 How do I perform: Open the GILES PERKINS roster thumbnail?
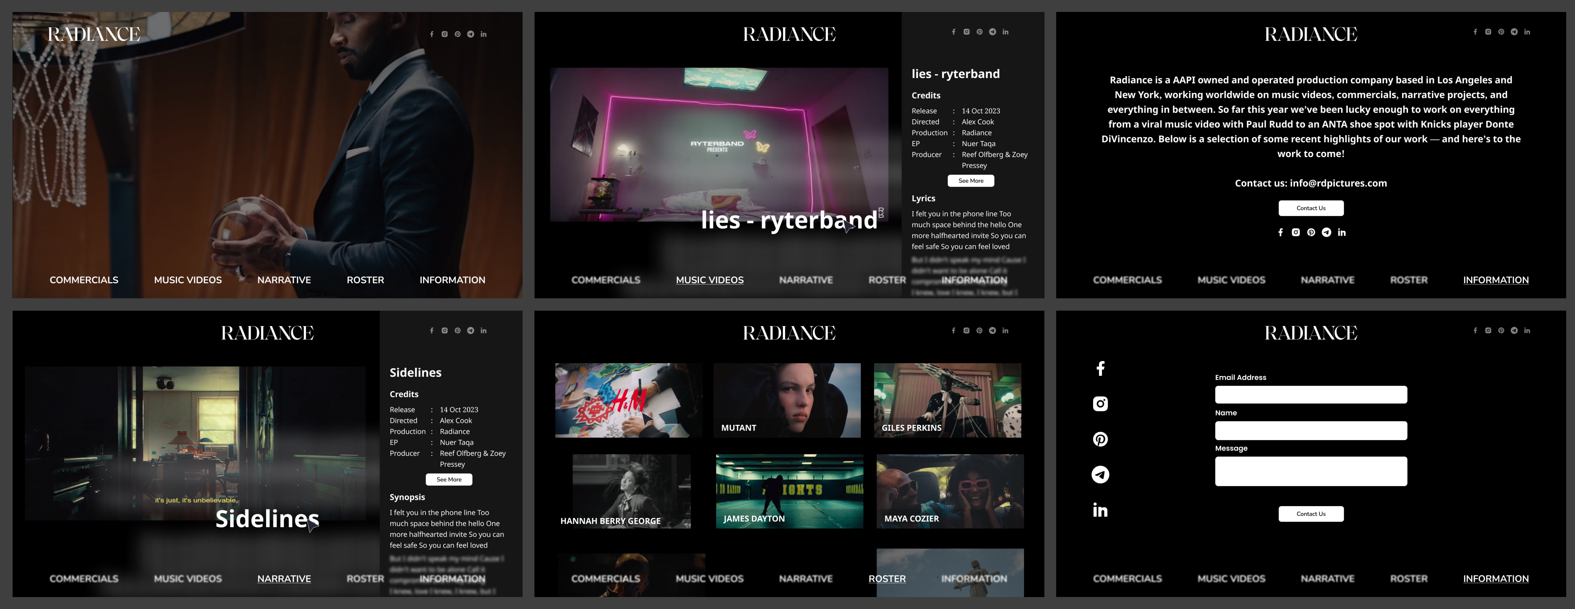tap(947, 400)
